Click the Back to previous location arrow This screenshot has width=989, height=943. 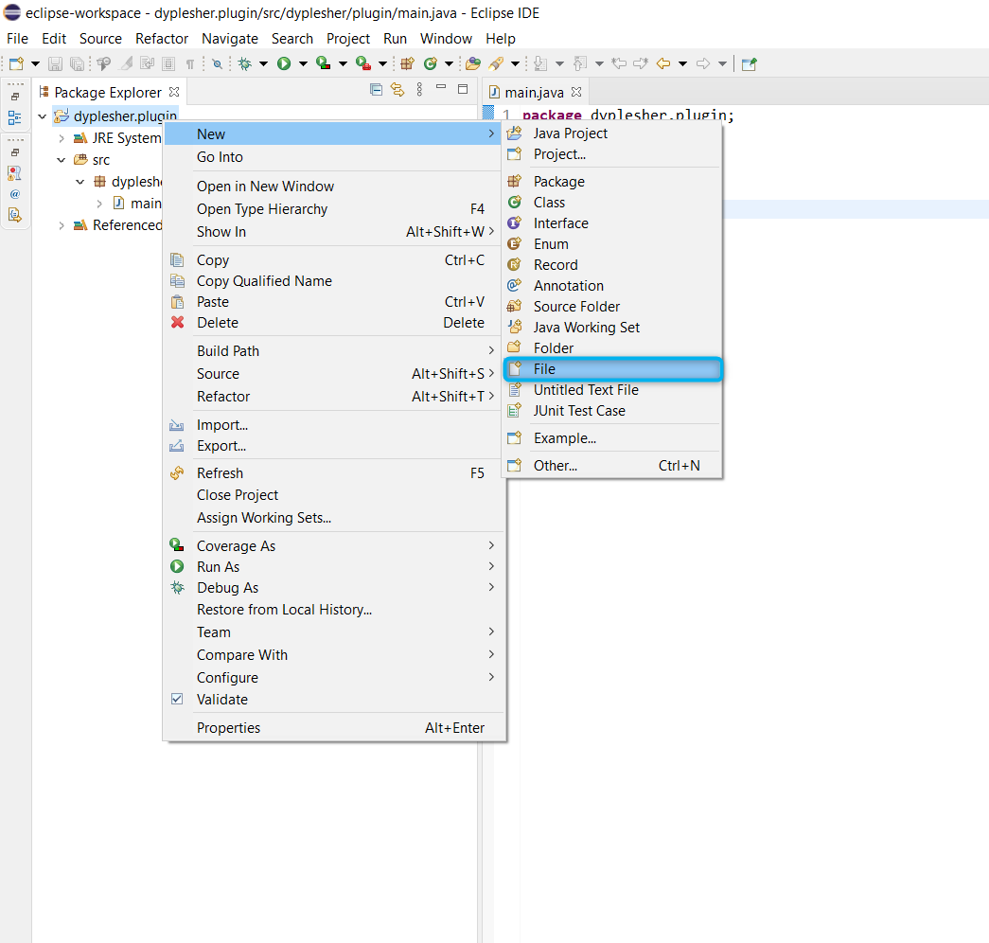662,63
